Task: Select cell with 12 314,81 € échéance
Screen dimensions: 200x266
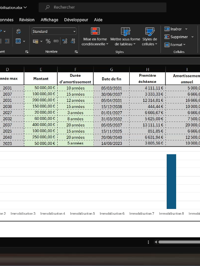Action: click(147, 100)
